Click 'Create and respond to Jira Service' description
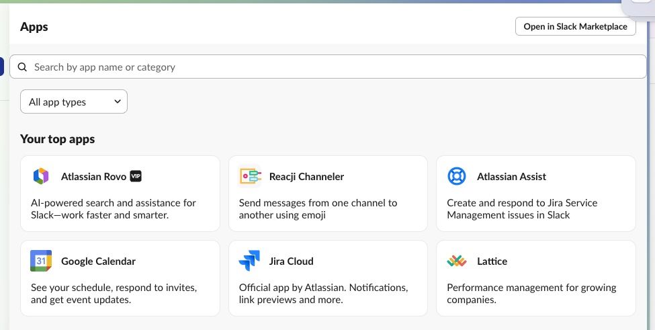Screen dimensions: 655x330 [x=522, y=209]
